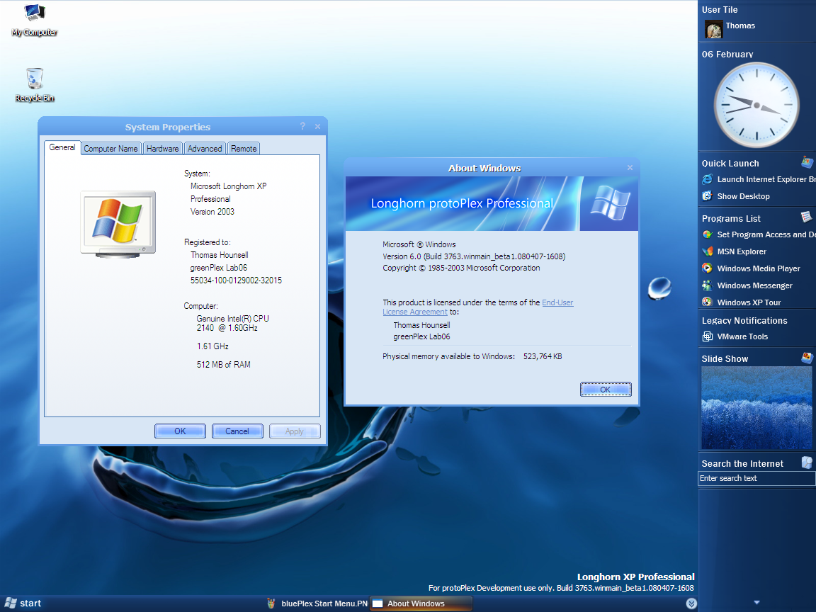
Task: Click the Enter search text field
Action: (x=756, y=478)
